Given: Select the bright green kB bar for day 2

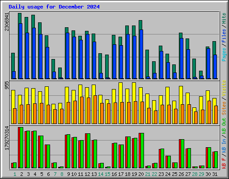Looking at the screenshot, I should click(x=21, y=148).
